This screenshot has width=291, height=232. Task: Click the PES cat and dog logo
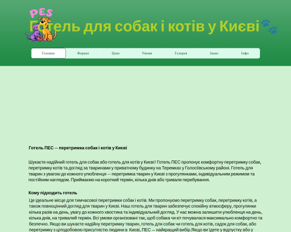41,25
